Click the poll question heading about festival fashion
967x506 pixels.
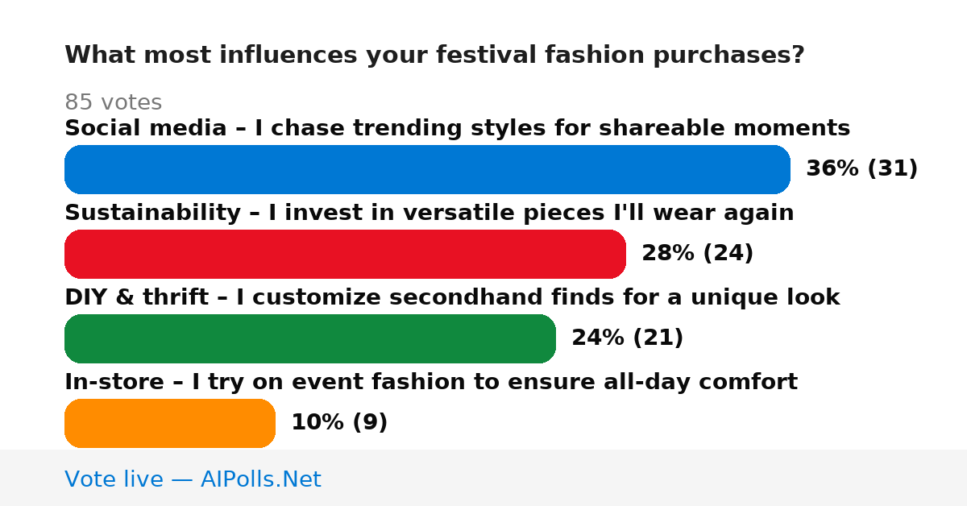tap(434, 56)
